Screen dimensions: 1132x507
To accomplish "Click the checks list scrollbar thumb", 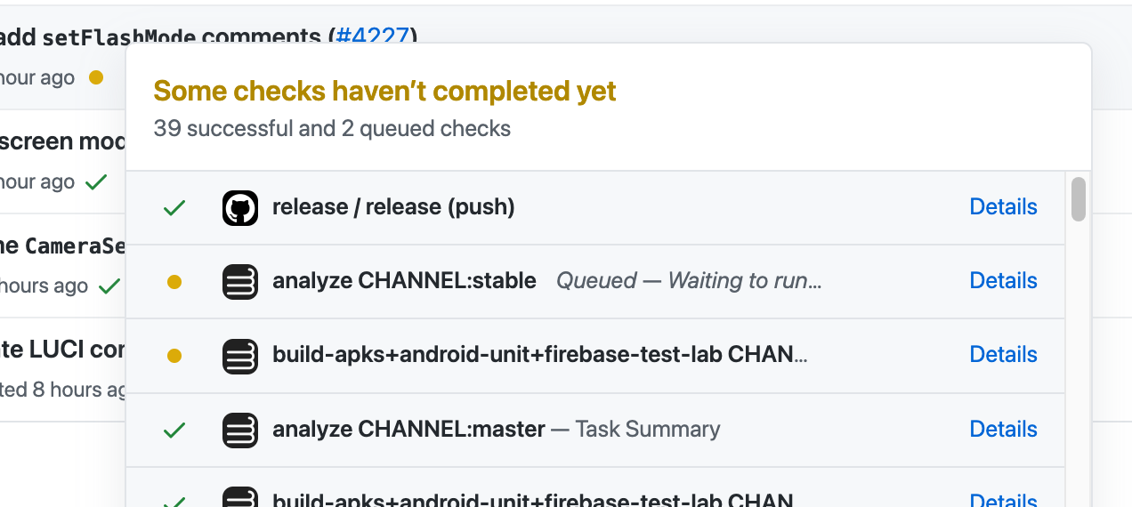I will pos(1078,198).
